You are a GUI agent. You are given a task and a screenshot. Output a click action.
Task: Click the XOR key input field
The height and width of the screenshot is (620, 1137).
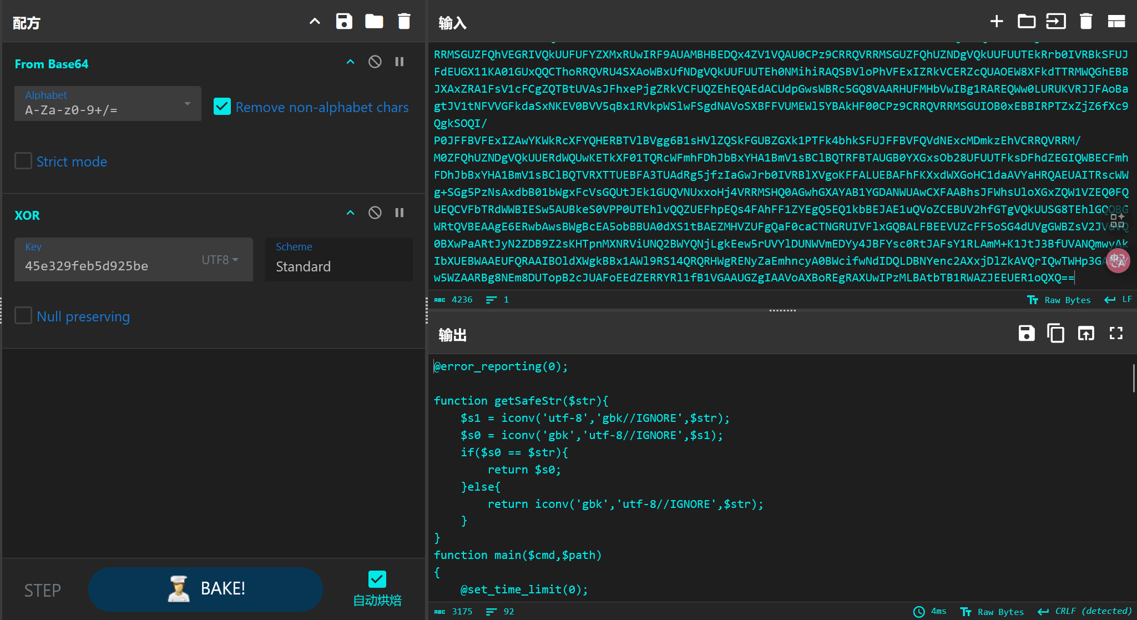click(x=105, y=266)
